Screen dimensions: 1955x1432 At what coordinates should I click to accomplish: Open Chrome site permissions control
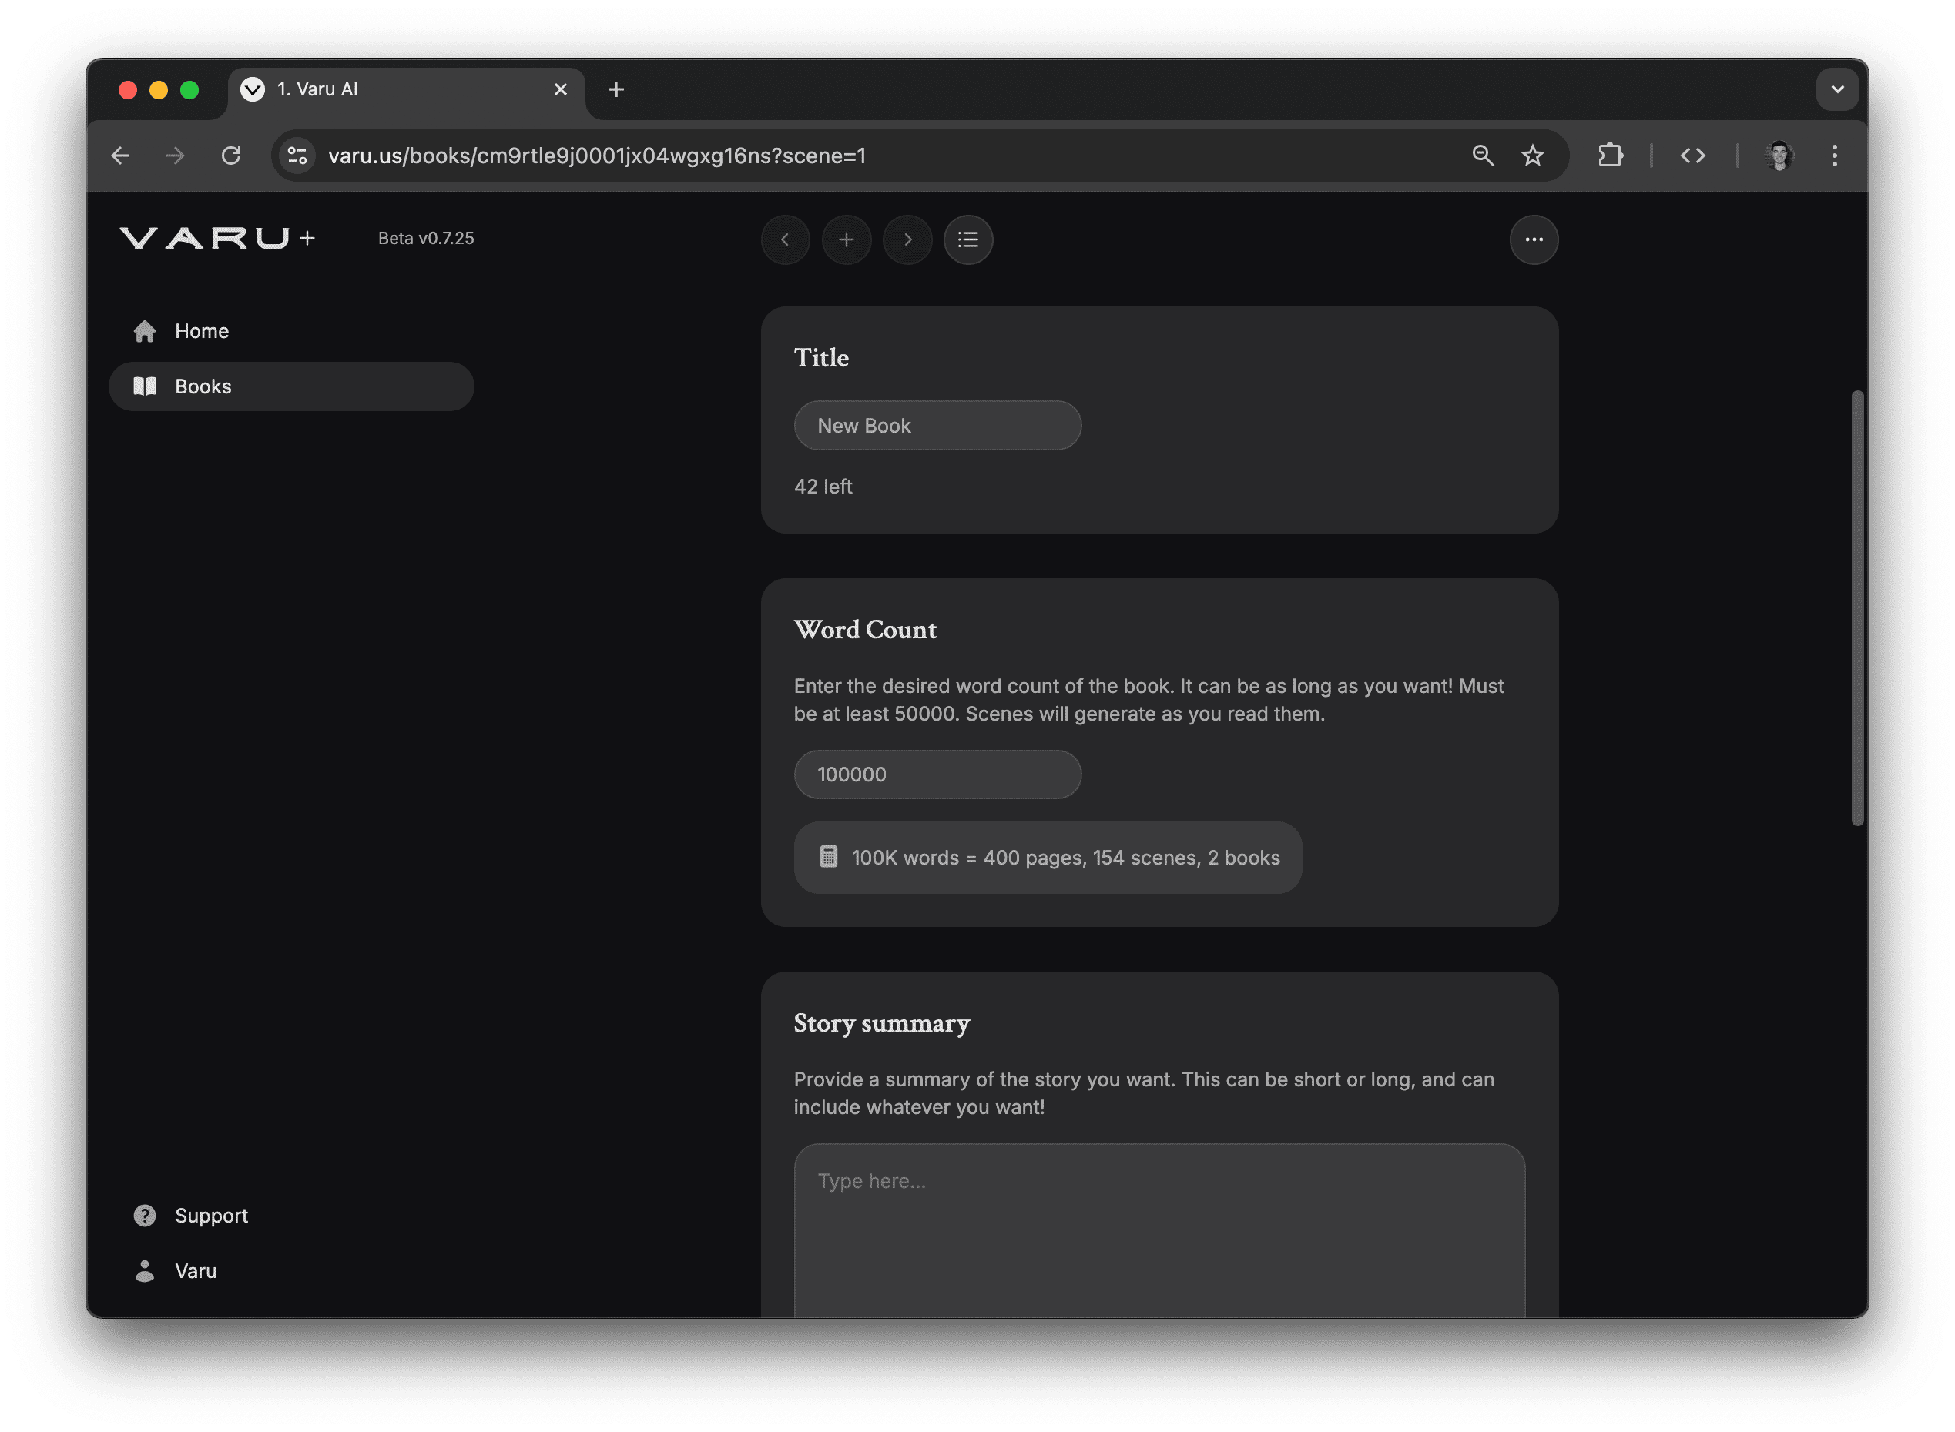tap(297, 156)
